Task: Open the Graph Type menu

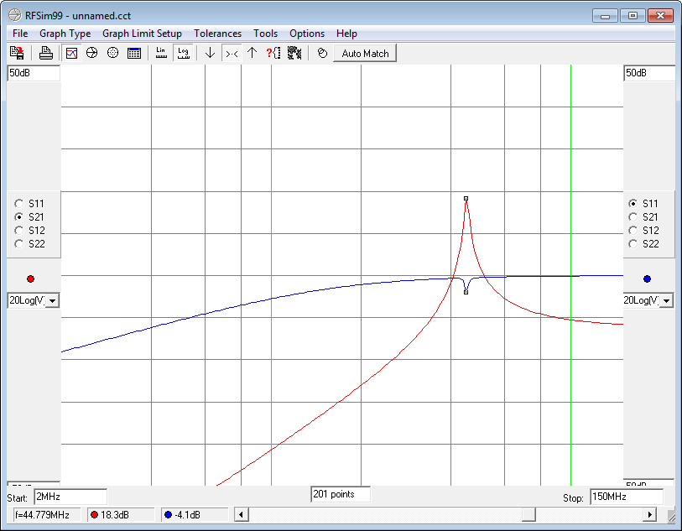Action: click(x=65, y=34)
